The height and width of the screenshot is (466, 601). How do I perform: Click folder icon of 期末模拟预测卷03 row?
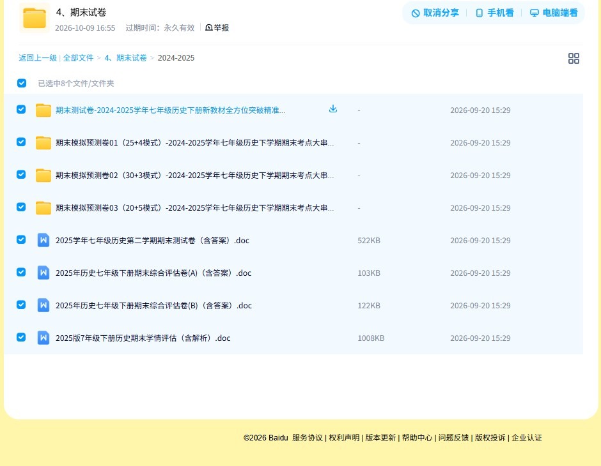tap(43, 207)
